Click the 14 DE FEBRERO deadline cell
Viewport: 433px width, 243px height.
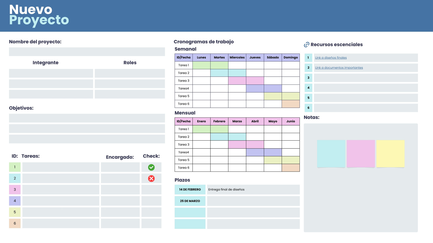point(190,190)
